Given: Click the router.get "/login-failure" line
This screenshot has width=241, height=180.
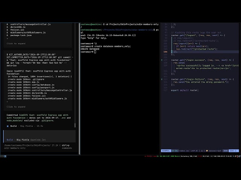Looking at the screenshot, I should [203, 79].
